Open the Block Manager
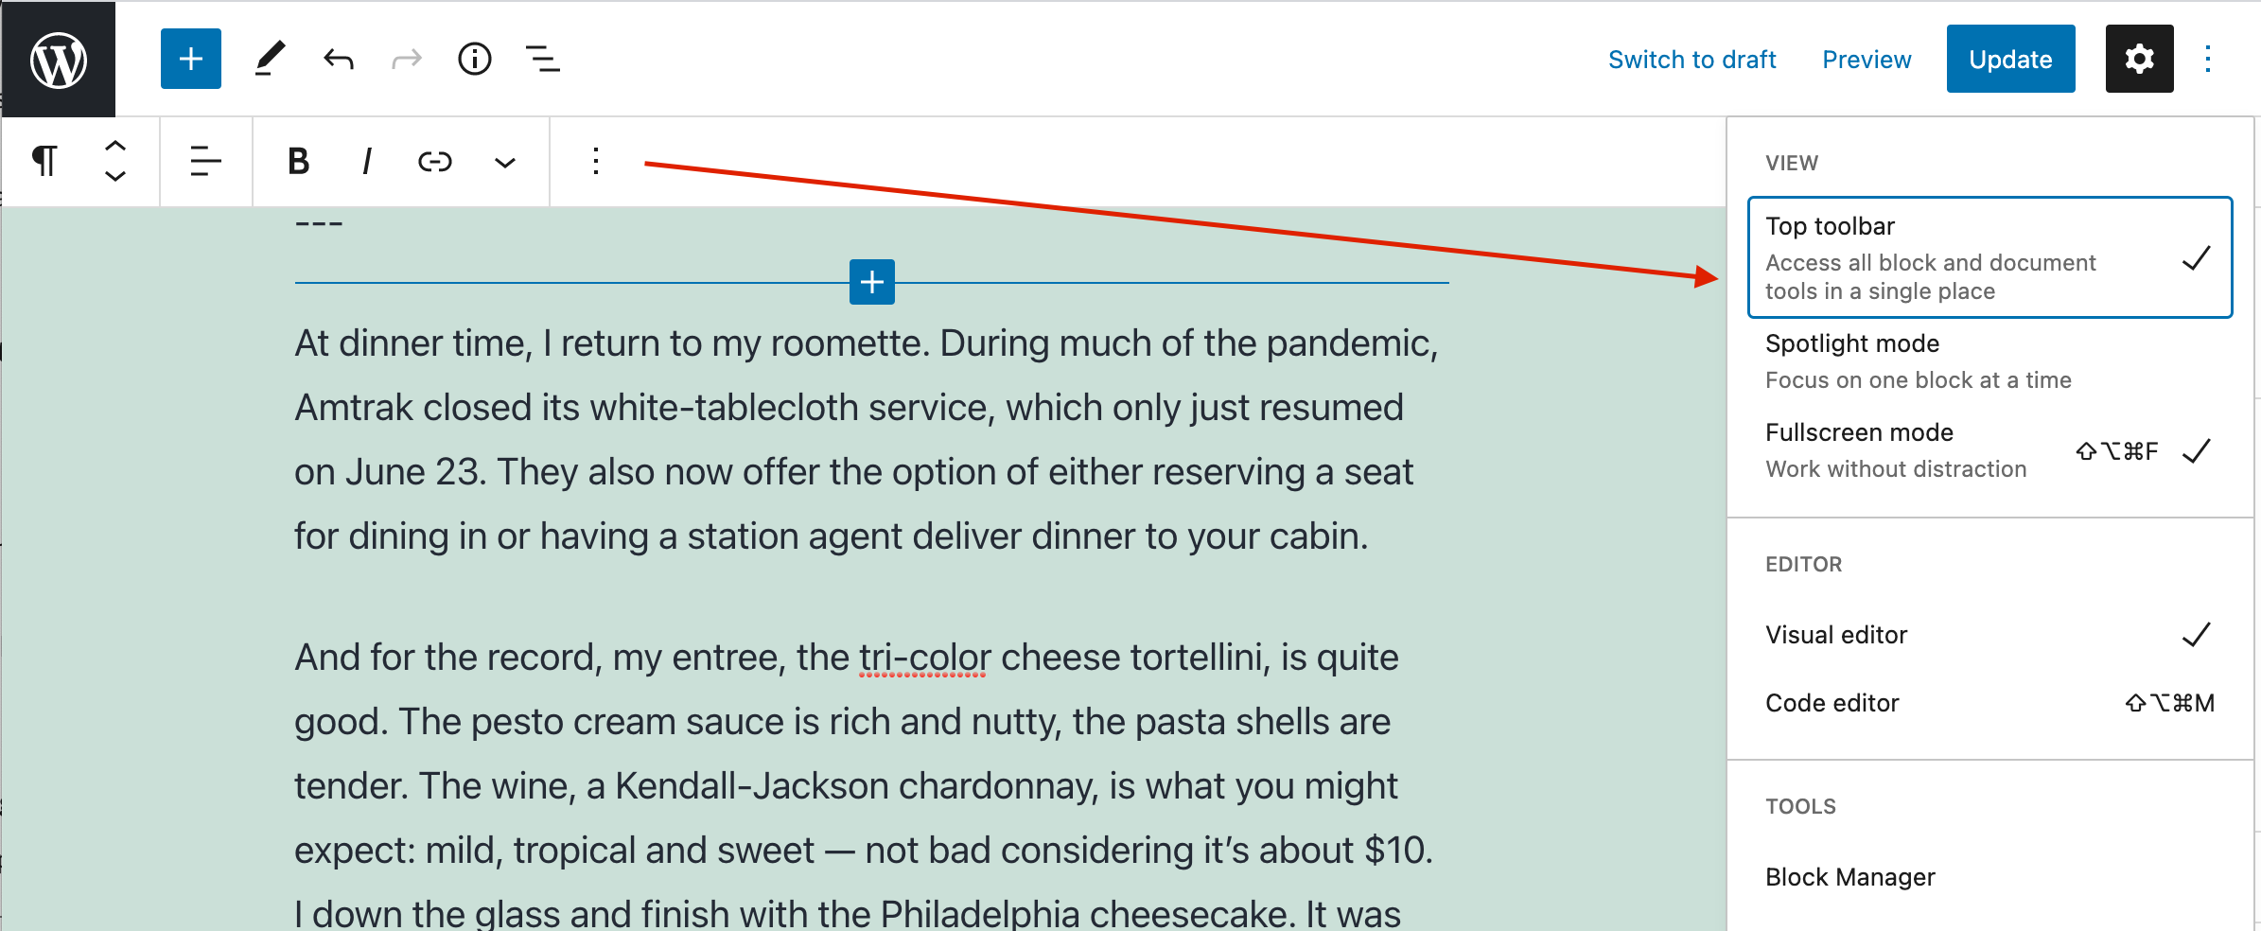 pyautogui.click(x=1849, y=876)
